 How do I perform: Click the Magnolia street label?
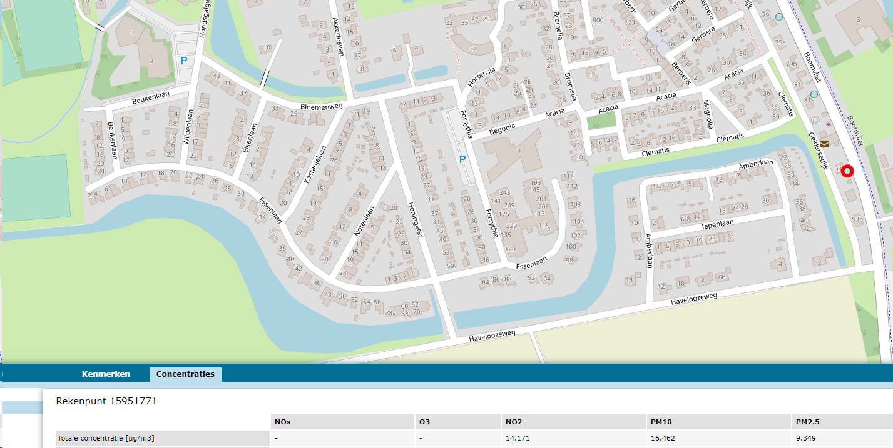pyautogui.click(x=707, y=114)
